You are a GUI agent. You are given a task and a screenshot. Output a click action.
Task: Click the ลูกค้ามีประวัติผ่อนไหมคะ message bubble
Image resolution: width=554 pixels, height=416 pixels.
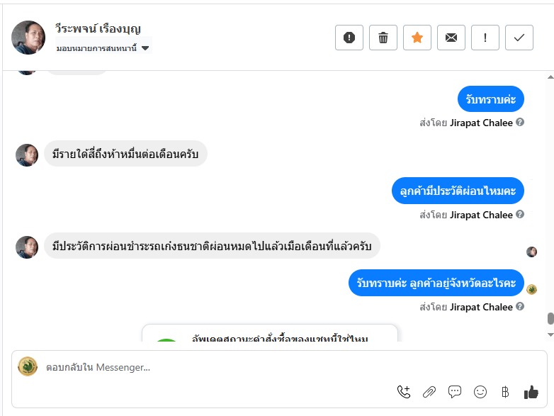click(x=458, y=190)
